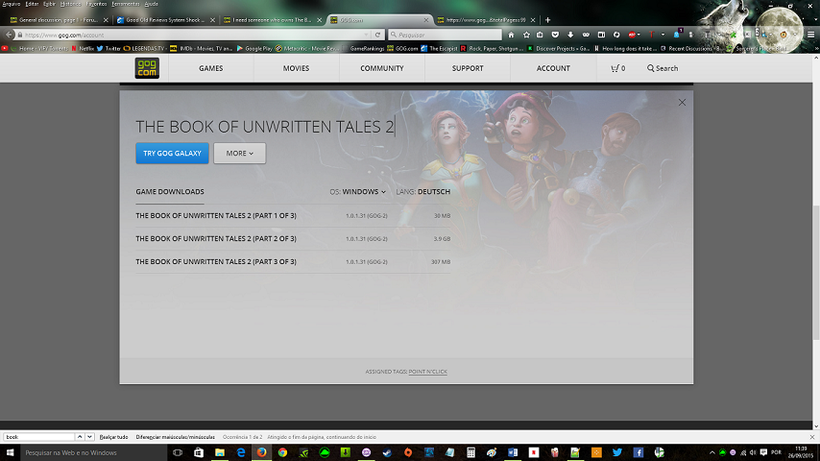The image size is (820, 461).
Task: Open the MOVIES navigation menu
Action: [296, 68]
